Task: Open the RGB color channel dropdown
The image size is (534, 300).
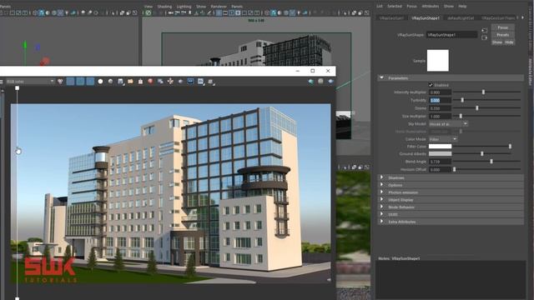Action: click(30, 82)
